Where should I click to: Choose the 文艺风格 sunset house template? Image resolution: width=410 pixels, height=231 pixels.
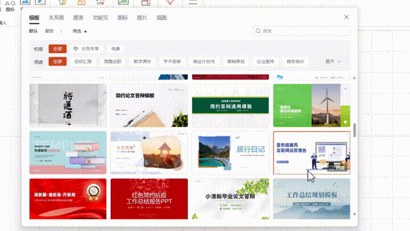coord(149,153)
